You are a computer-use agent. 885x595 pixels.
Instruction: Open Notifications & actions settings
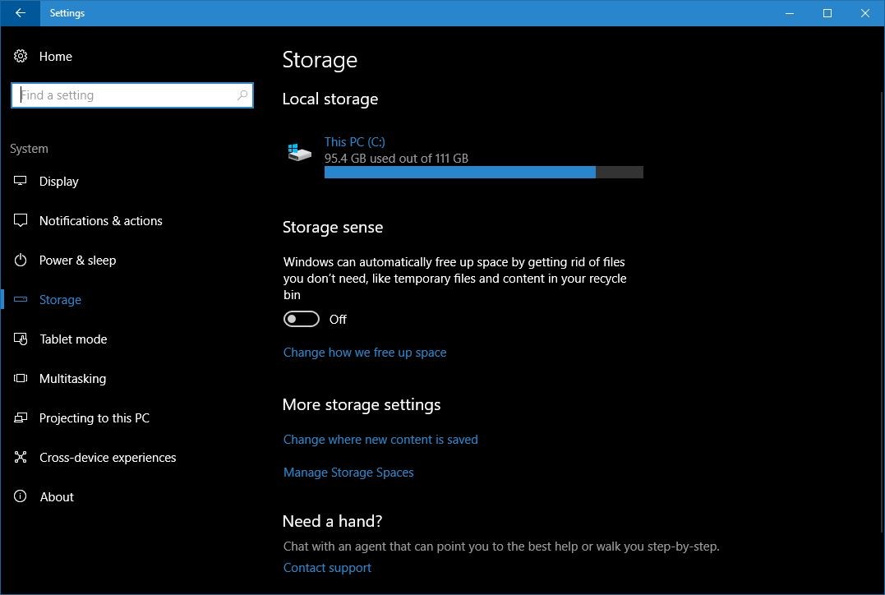coord(20,220)
